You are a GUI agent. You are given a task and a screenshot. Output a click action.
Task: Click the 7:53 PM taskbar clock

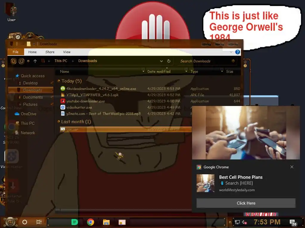267,222
